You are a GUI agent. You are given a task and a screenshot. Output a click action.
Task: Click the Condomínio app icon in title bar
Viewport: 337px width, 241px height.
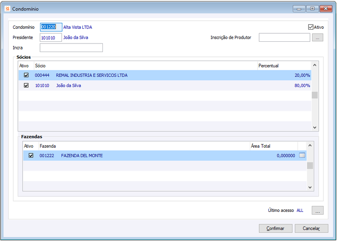pyautogui.click(x=8, y=9)
